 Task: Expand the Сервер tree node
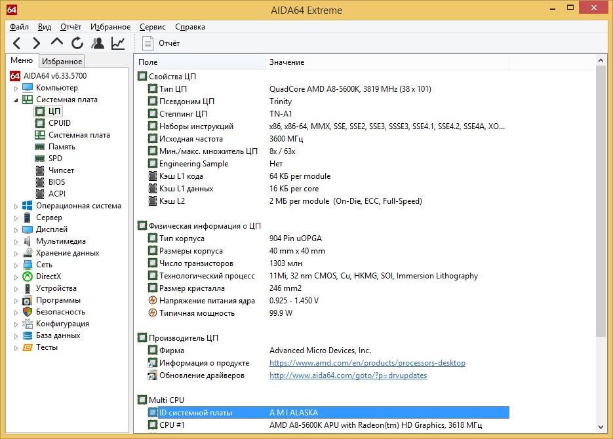(x=16, y=218)
